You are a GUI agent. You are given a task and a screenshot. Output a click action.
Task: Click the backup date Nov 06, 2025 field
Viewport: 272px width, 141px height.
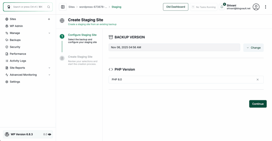click(174, 47)
